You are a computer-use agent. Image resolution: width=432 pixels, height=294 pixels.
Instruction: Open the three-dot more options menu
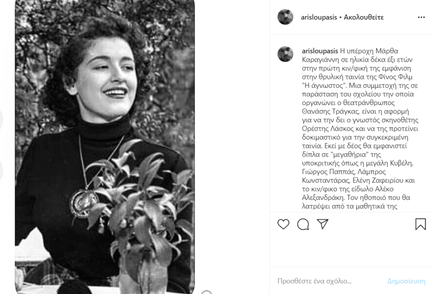pyautogui.click(x=421, y=17)
